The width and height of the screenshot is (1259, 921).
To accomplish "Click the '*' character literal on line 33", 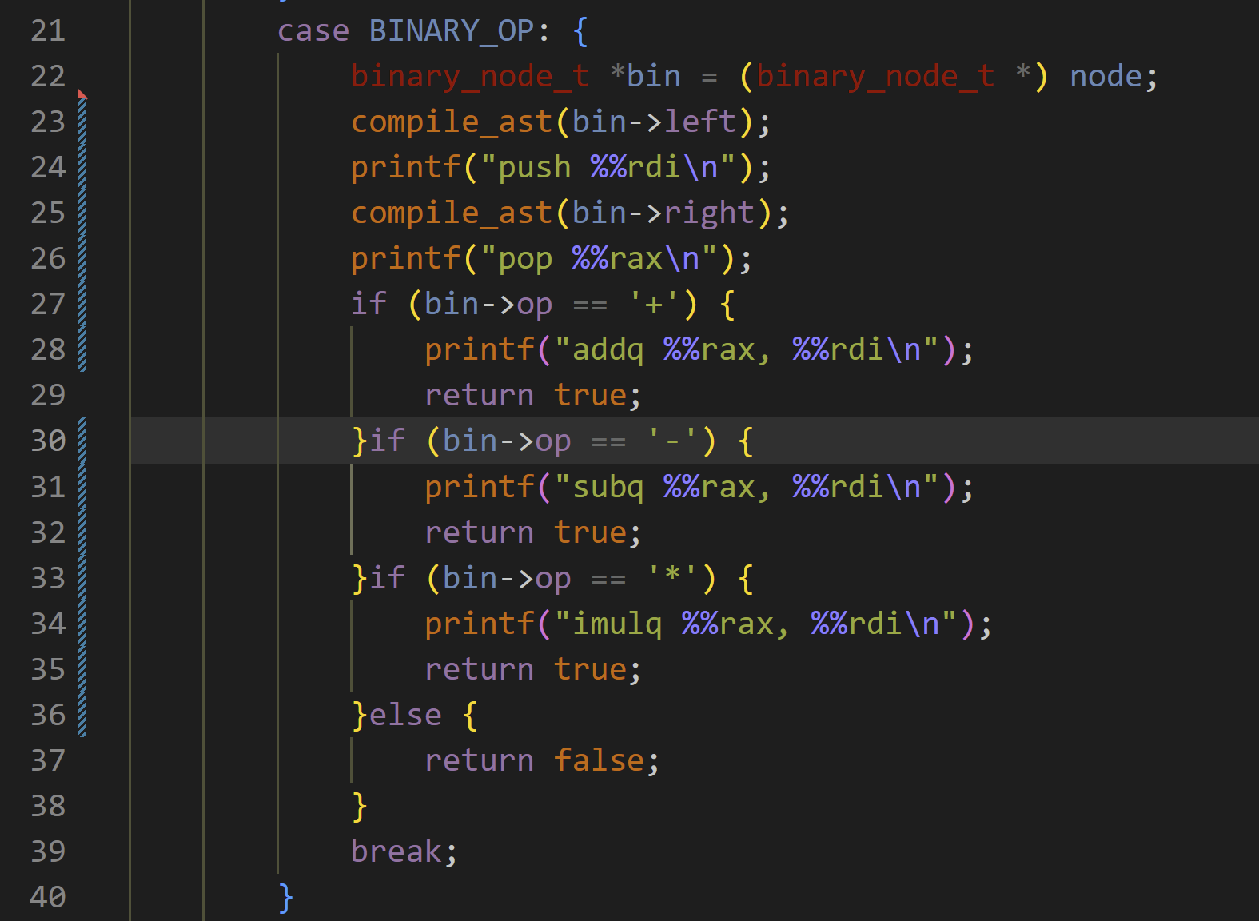I will pyautogui.click(x=672, y=577).
